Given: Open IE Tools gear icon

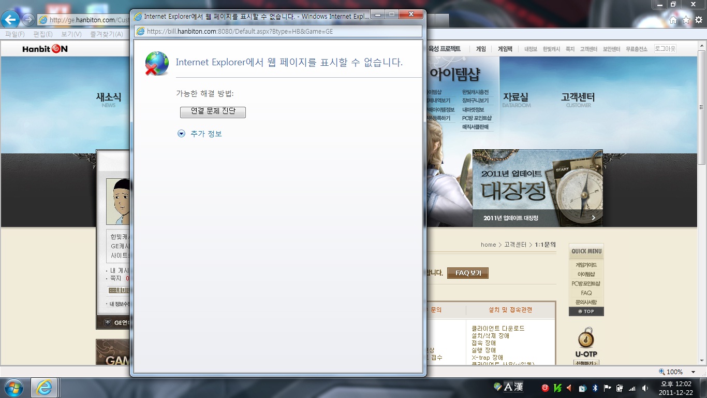Looking at the screenshot, I should click(x=699, y=20).
